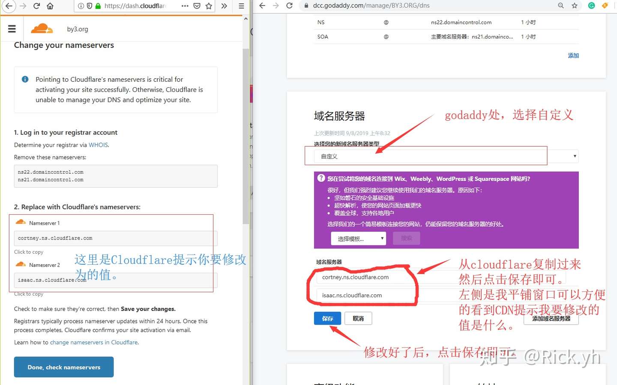Image resolution: width=617 pixels, height=385 pixels.
Task: Open change nameservers in Cloudflare link
Action: 94,342
